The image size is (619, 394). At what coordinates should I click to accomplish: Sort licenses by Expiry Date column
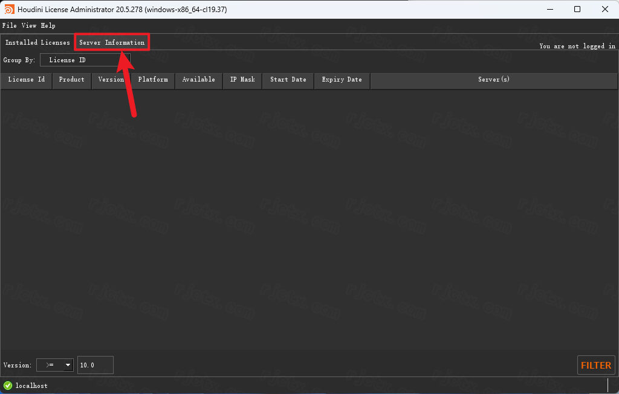click(342, 80)
